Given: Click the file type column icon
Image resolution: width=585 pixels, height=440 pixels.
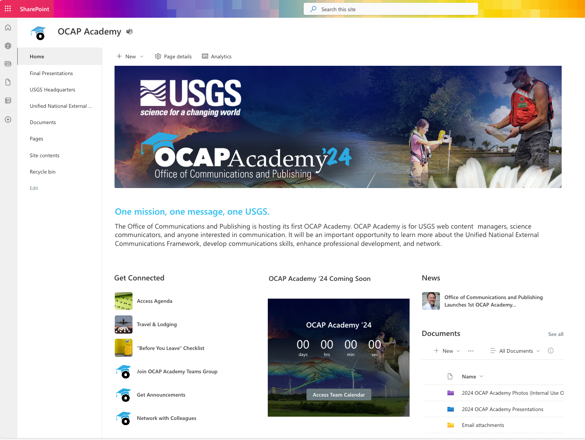Looking at the screenshot, I should [450, 377].
